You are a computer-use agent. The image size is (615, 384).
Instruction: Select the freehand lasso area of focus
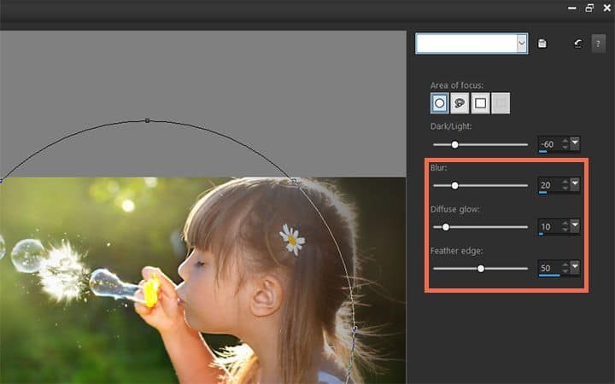pos(460,103)
